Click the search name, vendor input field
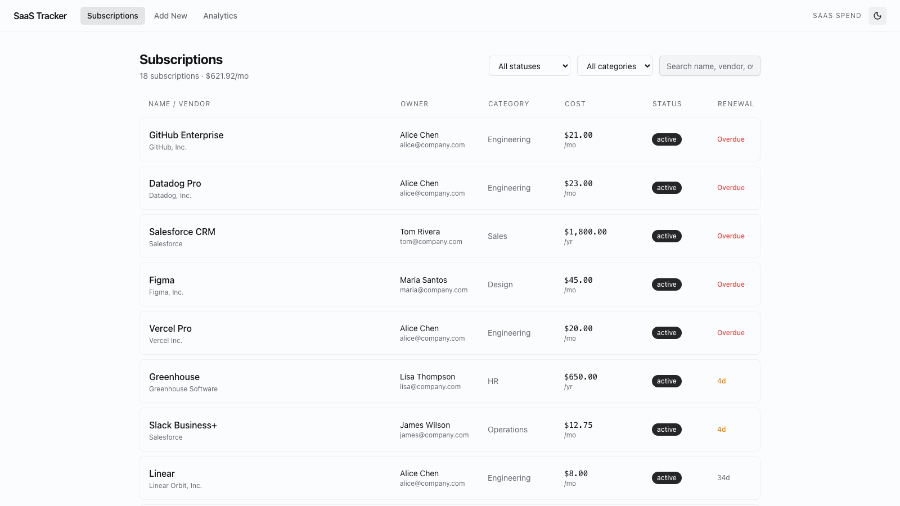Viewport: 900px width, 506px height. click(x=710, y=66)
